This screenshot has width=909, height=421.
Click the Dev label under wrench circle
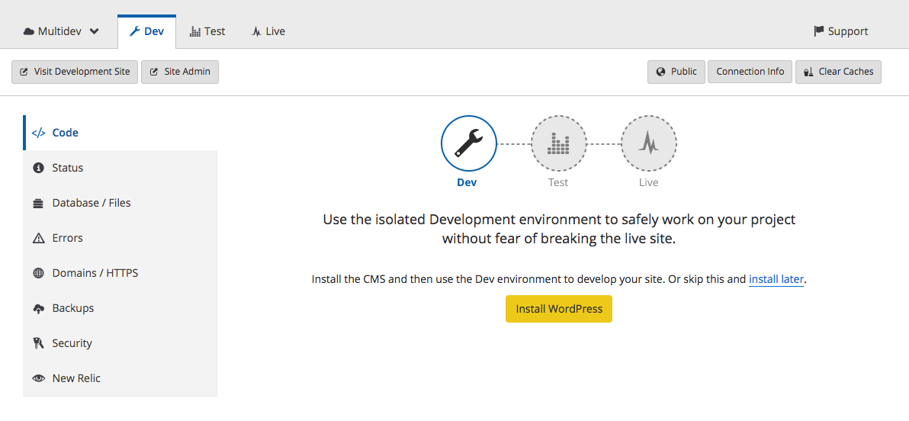coord(467,182)
